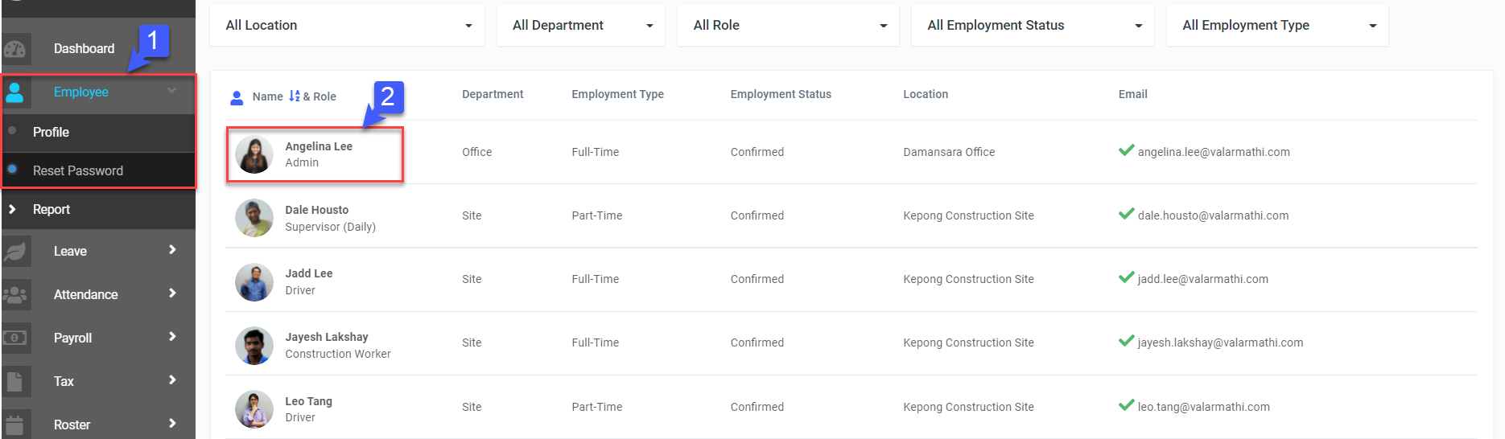Open the All Location dropdown
The height and width of the screenshot is (439, 1505).
click(x=347, y=26)
